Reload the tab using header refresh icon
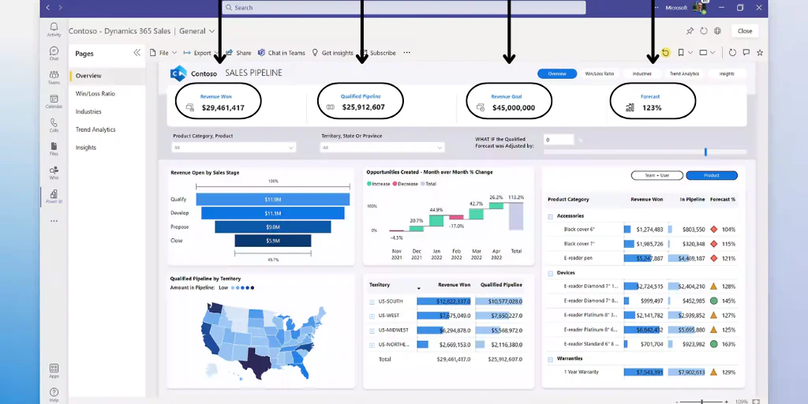 704,31
